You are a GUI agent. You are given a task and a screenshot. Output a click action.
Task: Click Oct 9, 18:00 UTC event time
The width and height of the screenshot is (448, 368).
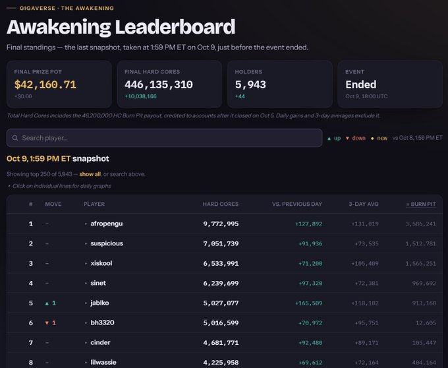366,96
